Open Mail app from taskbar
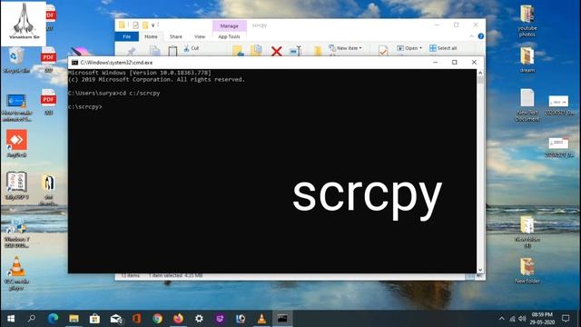The height and width of the screenshot is (327, 581). (x=116, y=319)
